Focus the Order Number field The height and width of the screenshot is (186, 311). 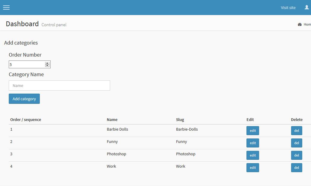(x=27, y=64)
